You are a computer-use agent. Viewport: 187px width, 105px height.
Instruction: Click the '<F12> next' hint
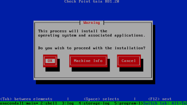[x=160, y=99]
